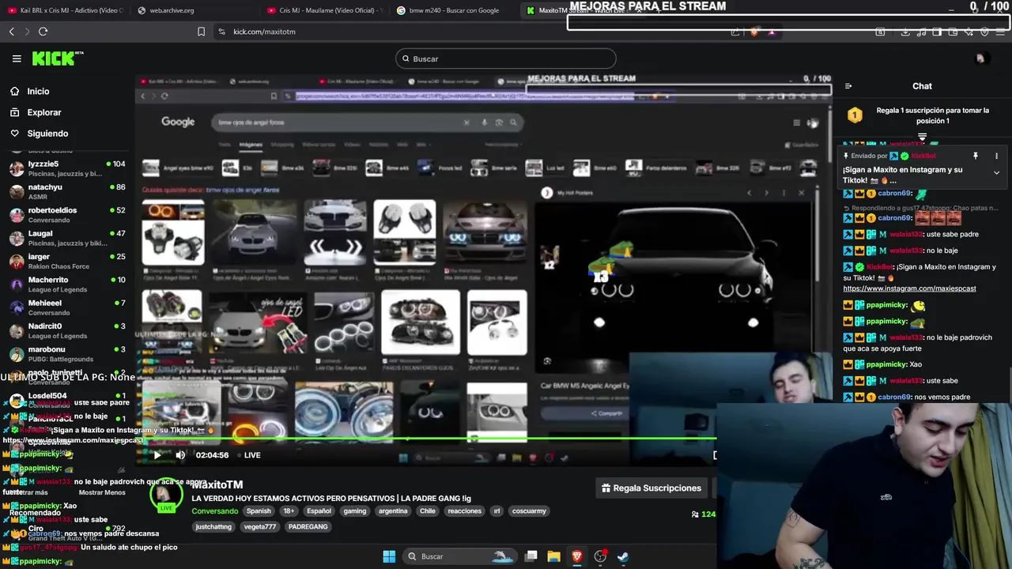The image size is (1012, 569).
Task: Open the Windows Start menu
Action: click(389, 556)
